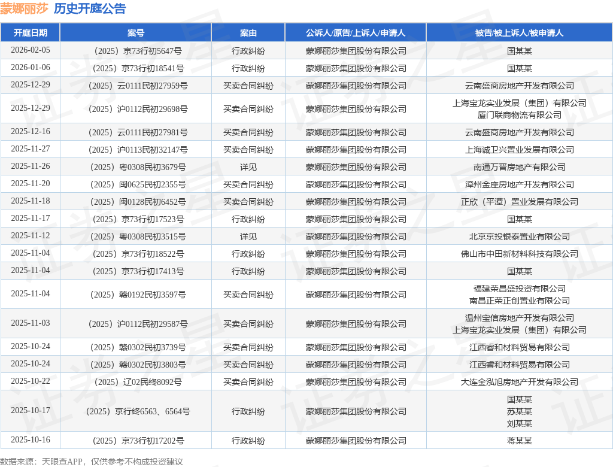Click 详见 in the 2025-11-26 row
This screenshot has height=467, width=613.
(x=248, y=168)
